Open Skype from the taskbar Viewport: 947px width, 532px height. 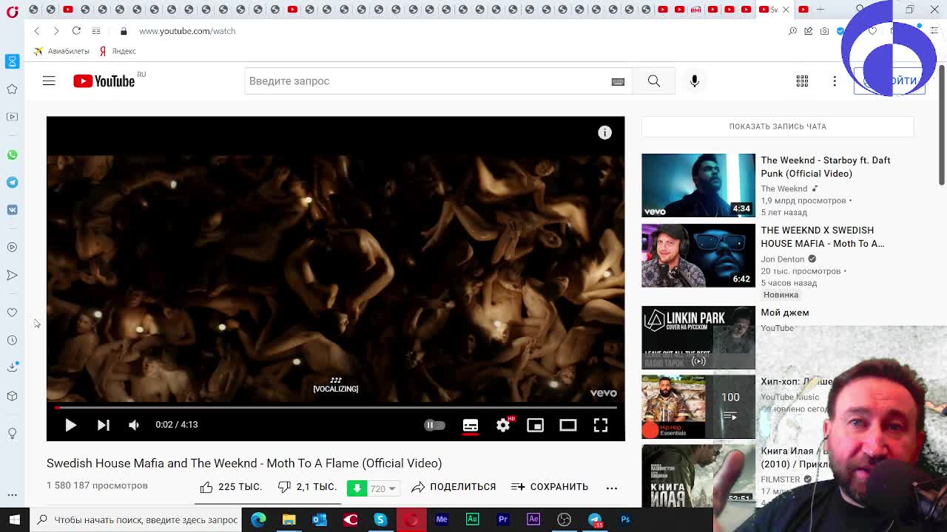pos(380,519)
